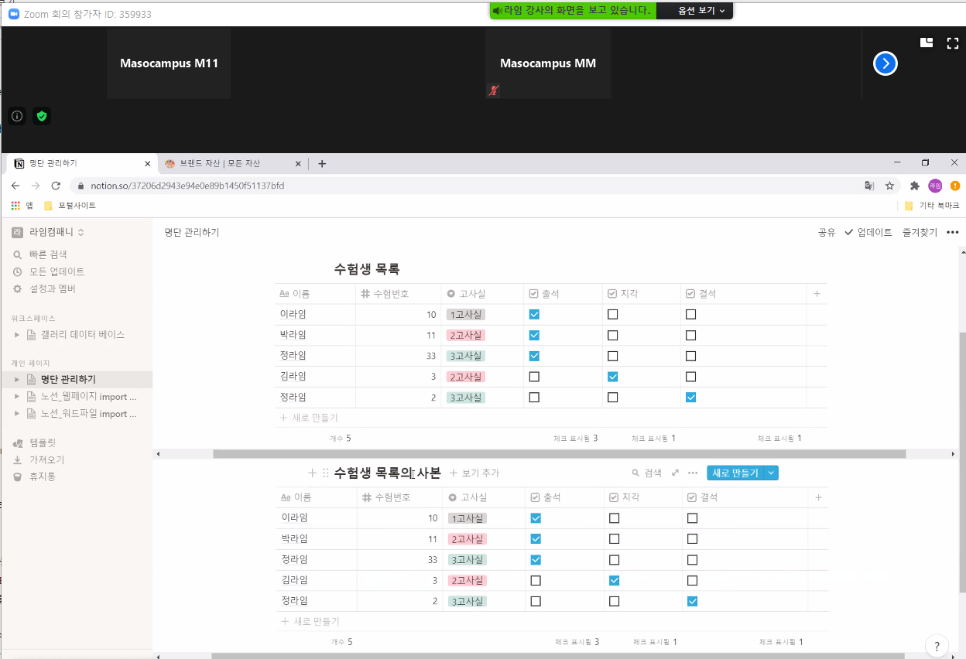The image size is (966, 659).
Task: Switch to the 브랜드 자산 browser tab
Action: pos(224,163)
